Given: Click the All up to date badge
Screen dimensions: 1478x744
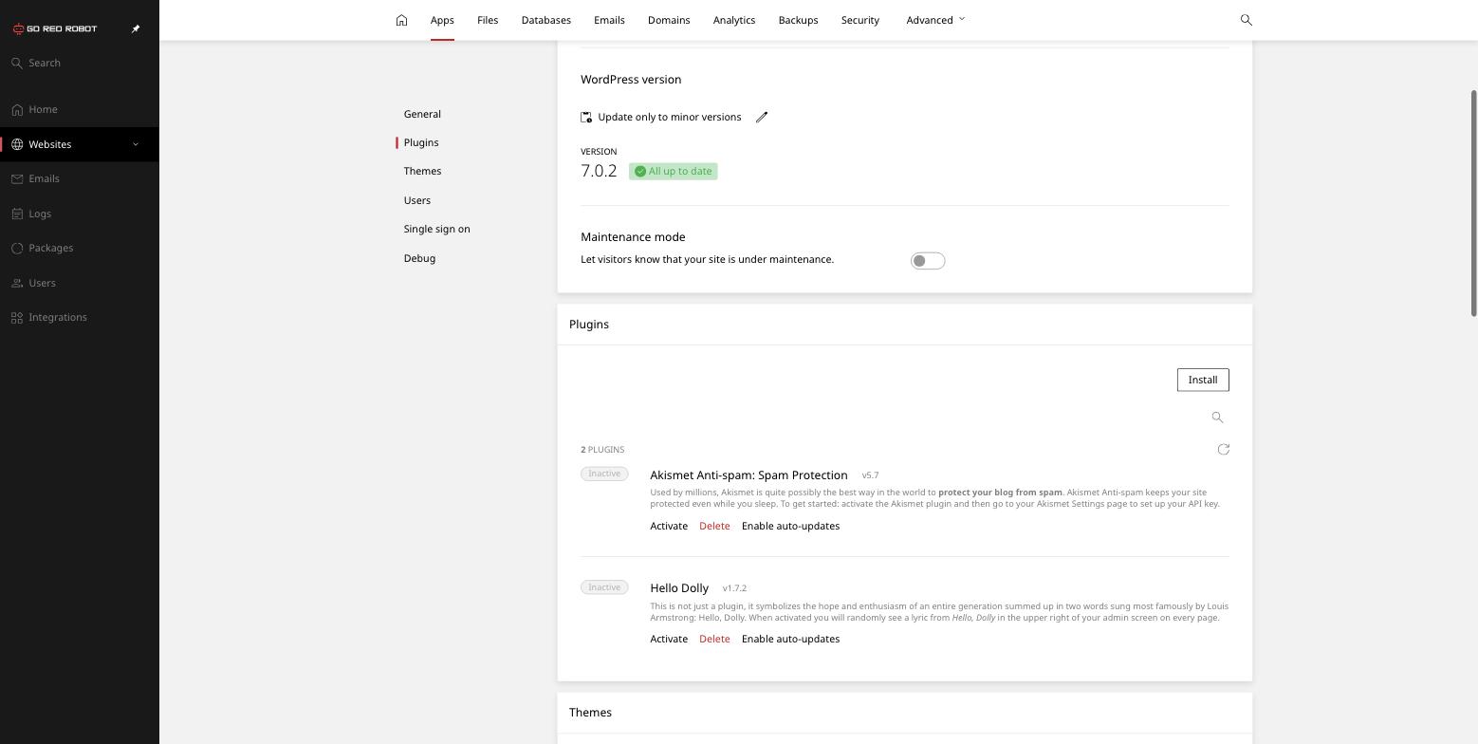Looking at the screenshot, I should tap(674, 171).
